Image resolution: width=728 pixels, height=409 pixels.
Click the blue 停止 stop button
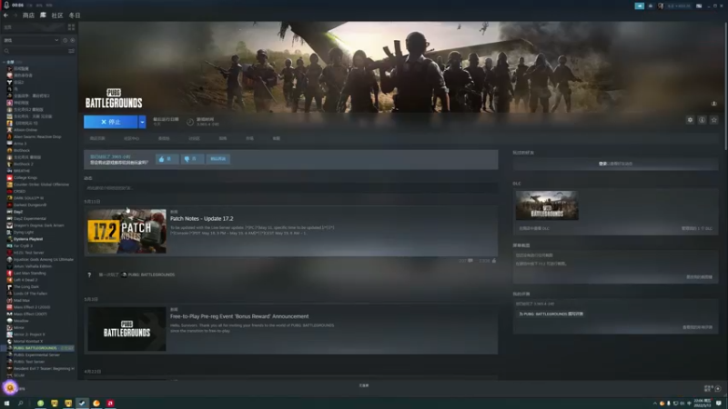tap(110, 122)
